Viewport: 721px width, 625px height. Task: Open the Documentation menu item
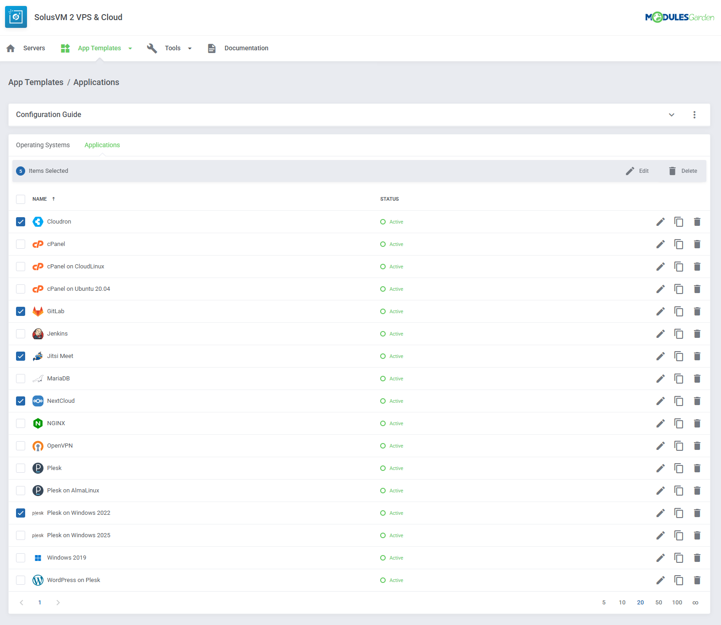tap(246, 48)
